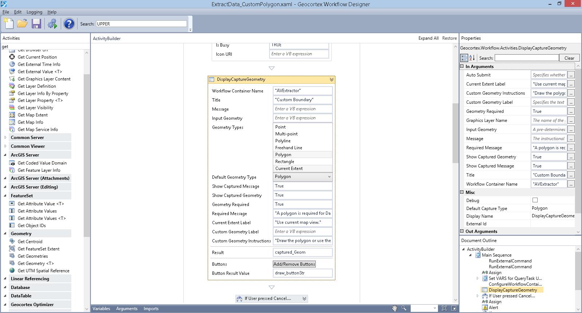This screenshot has width=582, height=313.
Task: Open the Edit menu
Action: pyautogui.click(x=18, y=12)
